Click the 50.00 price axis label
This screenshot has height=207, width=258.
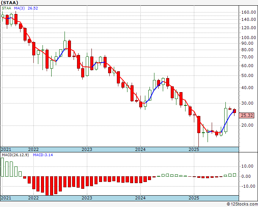[247, 75]
